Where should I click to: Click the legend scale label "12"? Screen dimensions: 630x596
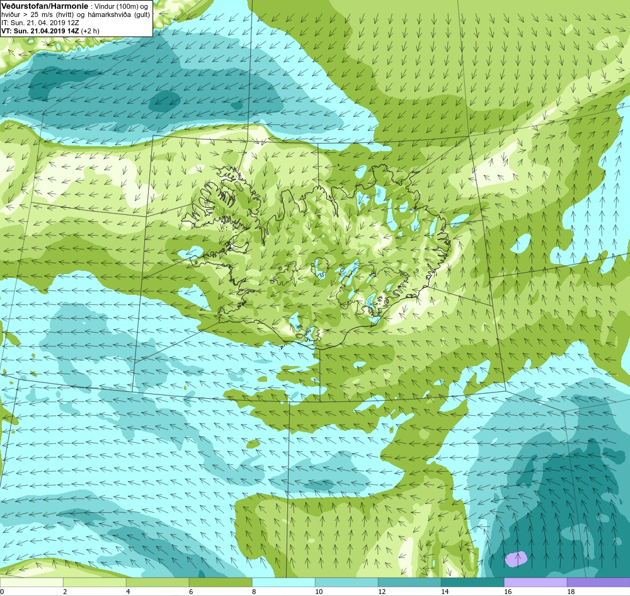click(x=382, y=592)
